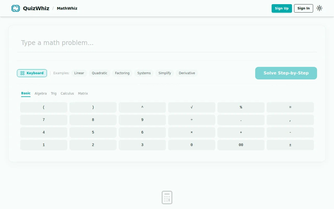Tap the number 6 key
The height and width of the screenshot is (209, 334).
click(x=142, y=132)
